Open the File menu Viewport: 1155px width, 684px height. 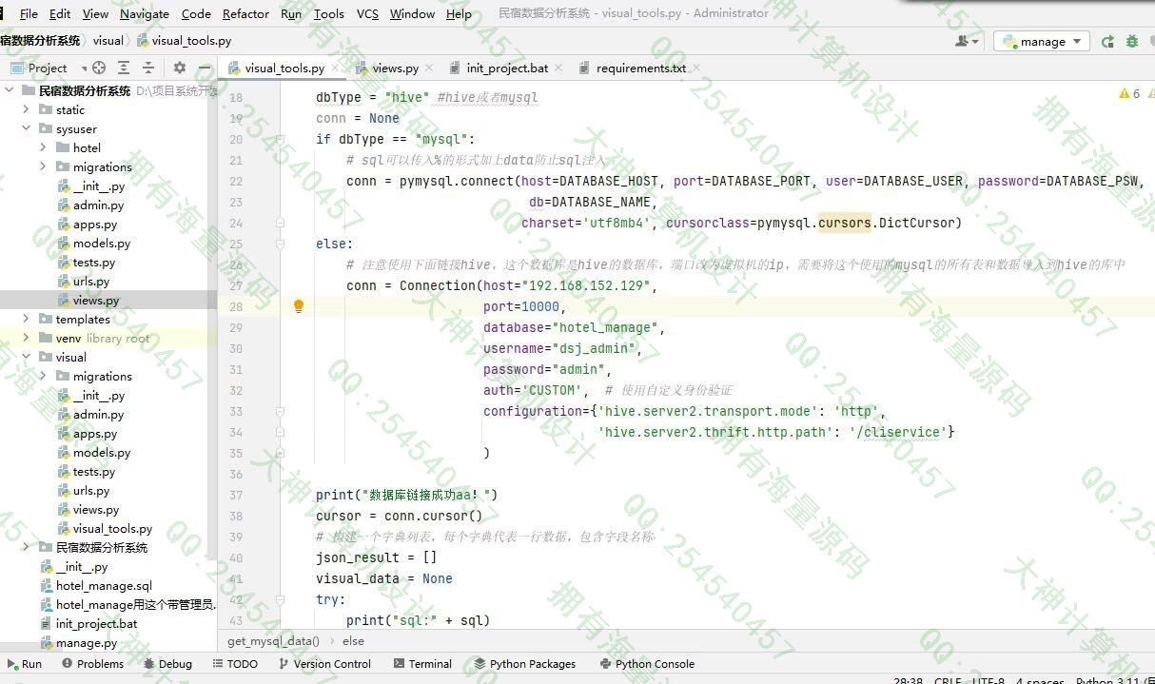tap(29, 13)
